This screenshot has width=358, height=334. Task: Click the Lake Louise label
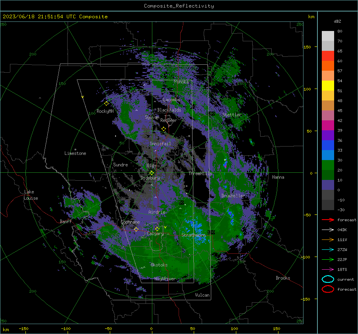click(x=31, y=195)
